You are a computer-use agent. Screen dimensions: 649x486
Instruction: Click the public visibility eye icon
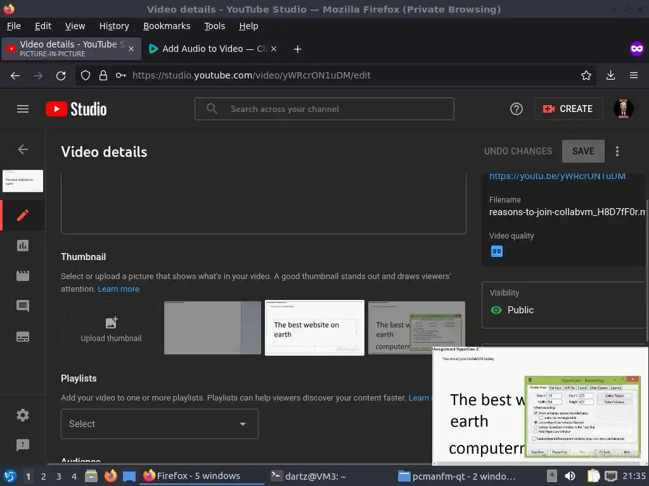(x=496, y=310)
